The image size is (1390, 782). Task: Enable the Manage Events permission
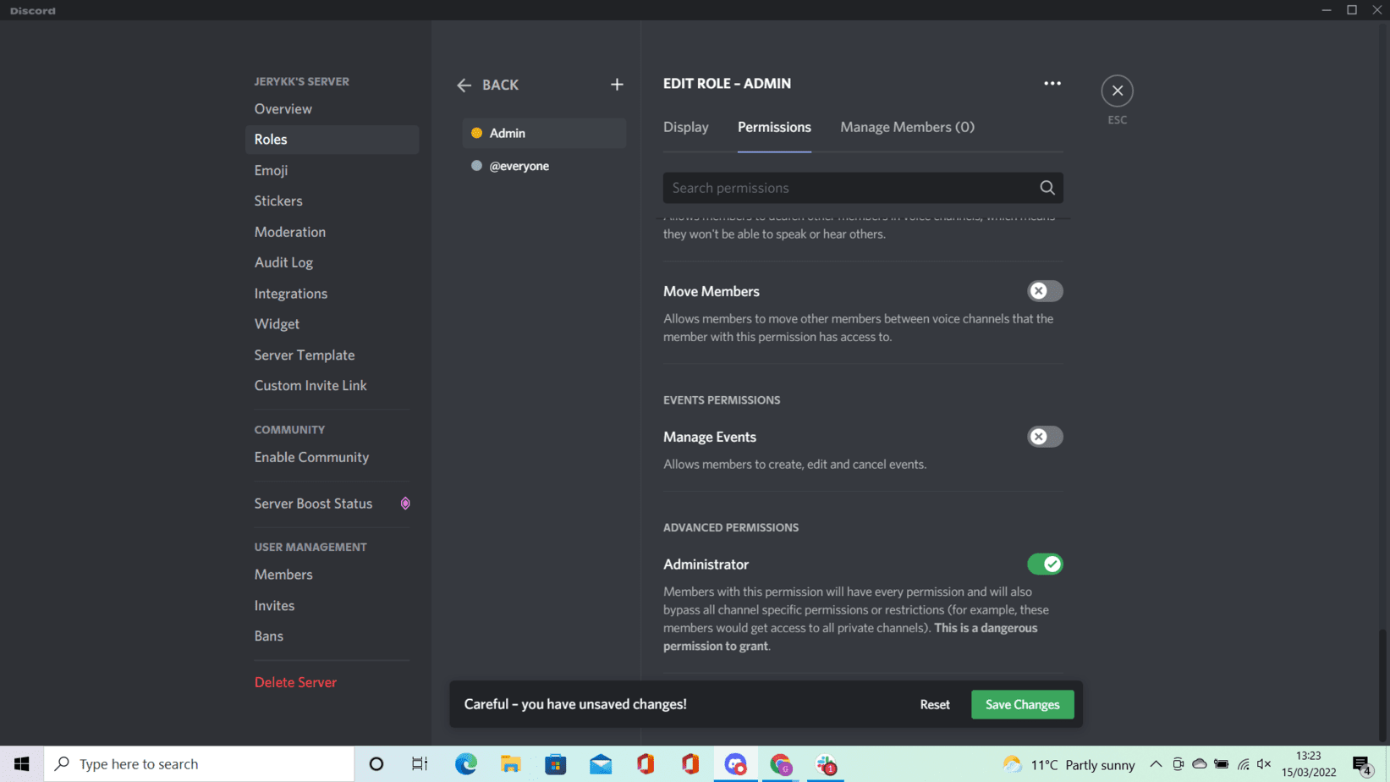(1045, 437)
